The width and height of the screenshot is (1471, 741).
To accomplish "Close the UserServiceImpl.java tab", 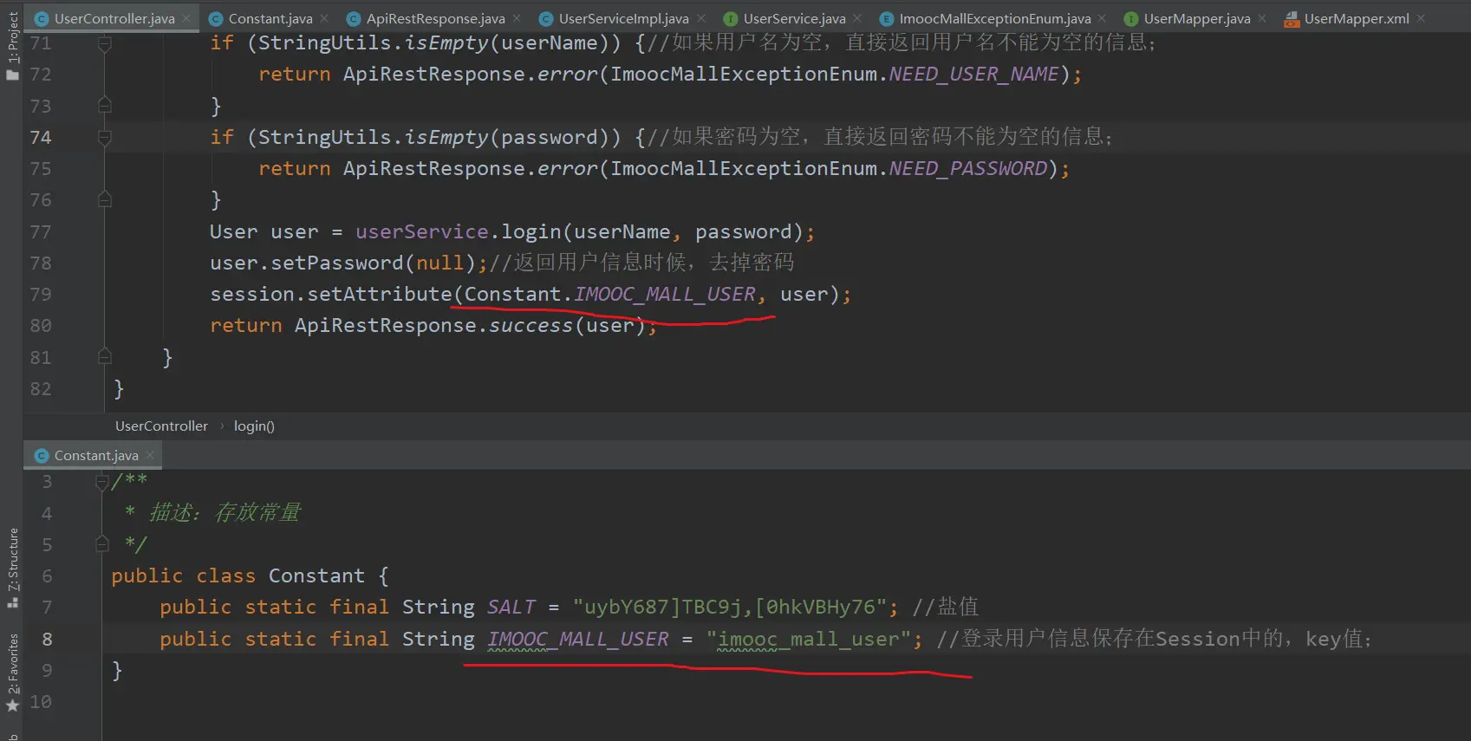I will [701, 18].
